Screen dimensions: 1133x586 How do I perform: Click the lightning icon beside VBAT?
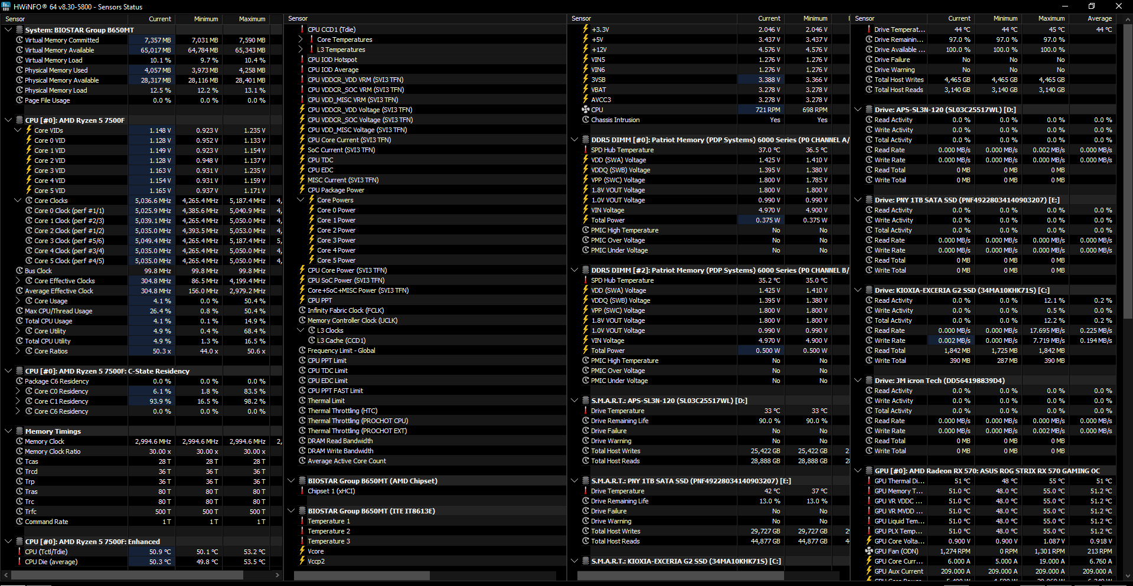(x=586, y=90)
